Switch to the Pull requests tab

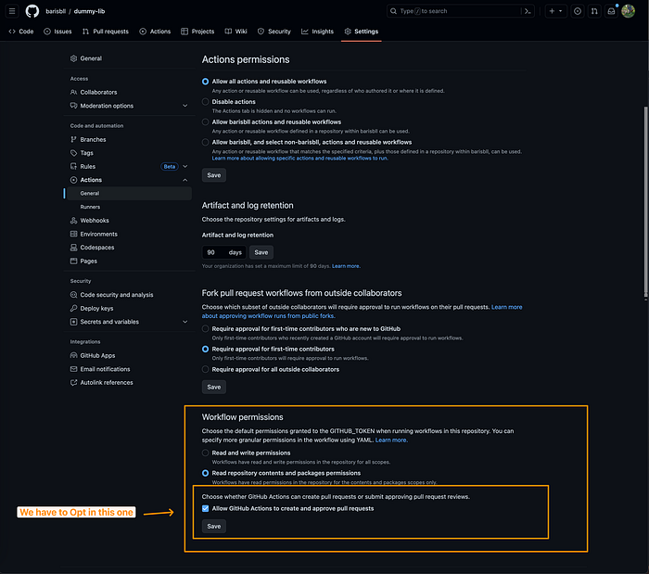(x=106, y=32)
